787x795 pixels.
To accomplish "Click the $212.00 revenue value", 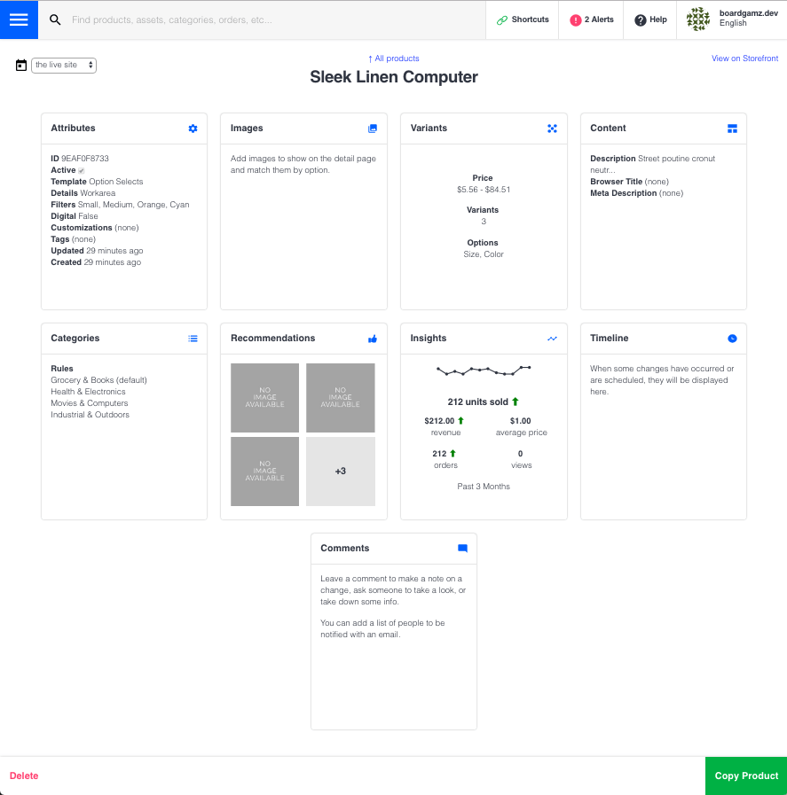I will point(439,421).
